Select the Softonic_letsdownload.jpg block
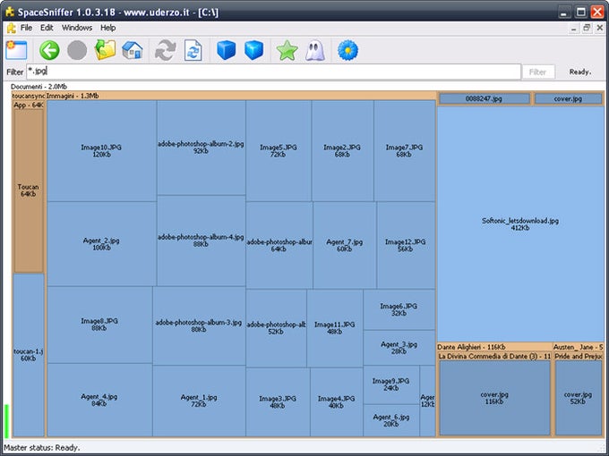 click(520, 224)
